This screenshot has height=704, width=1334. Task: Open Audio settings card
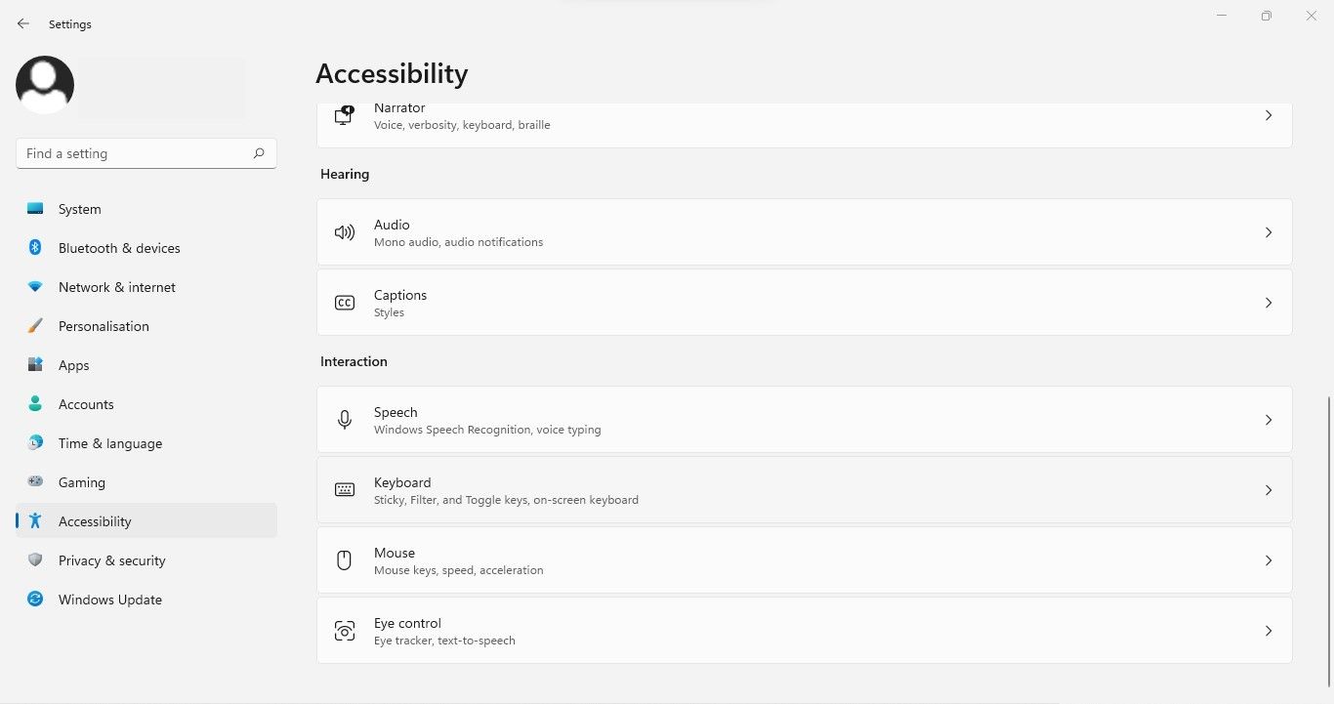coord(804,232)
